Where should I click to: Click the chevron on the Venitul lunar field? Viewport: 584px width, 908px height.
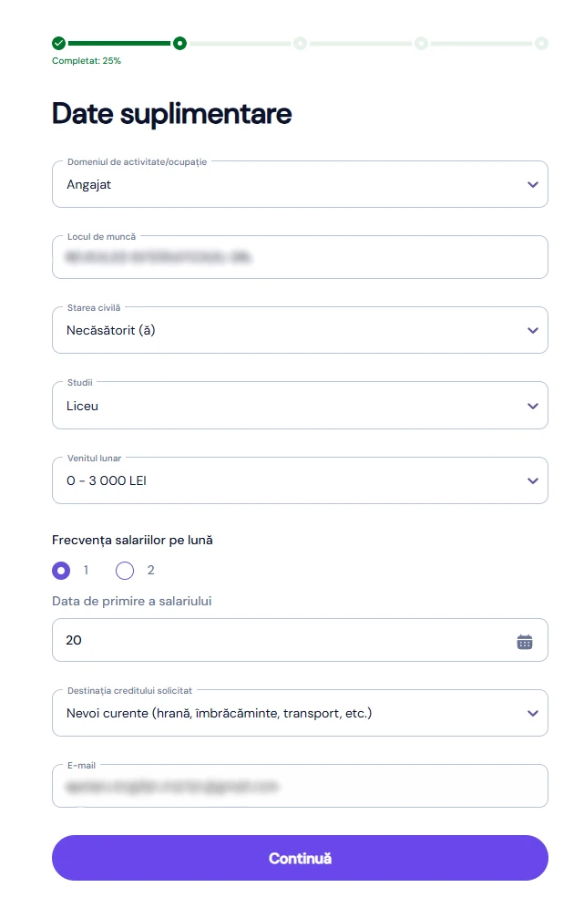point(533,480)
